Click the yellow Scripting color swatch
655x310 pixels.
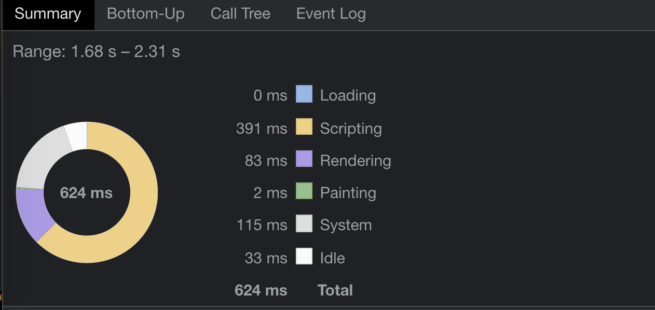pos(304,127)
